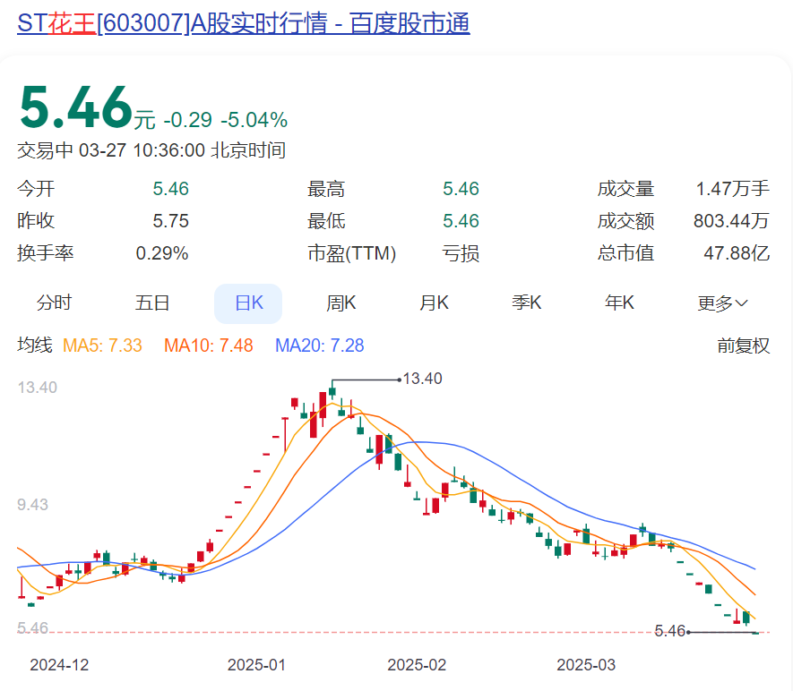This screenshot has height=691, width=793.
Task: Switch to the 年K yearly chart
Action: [x=618, y=303]
